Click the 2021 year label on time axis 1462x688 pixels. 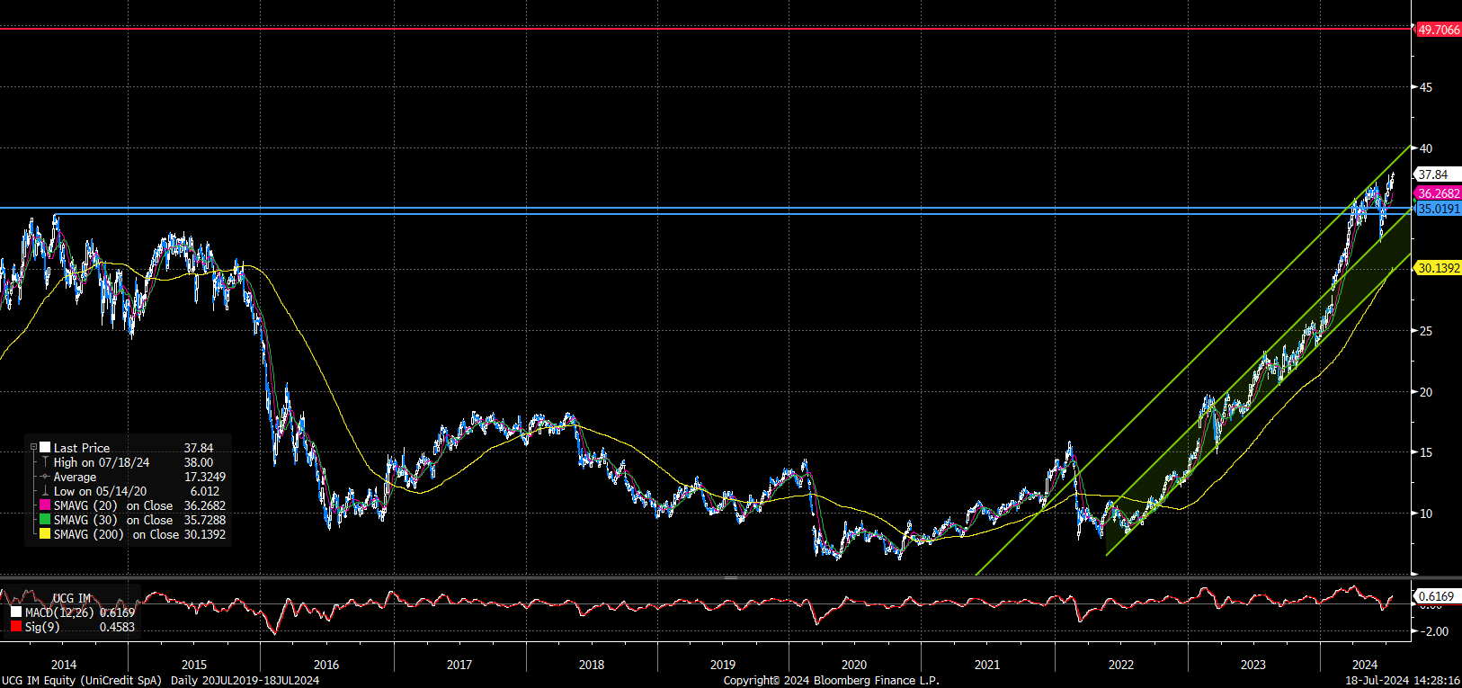[987, 665]
